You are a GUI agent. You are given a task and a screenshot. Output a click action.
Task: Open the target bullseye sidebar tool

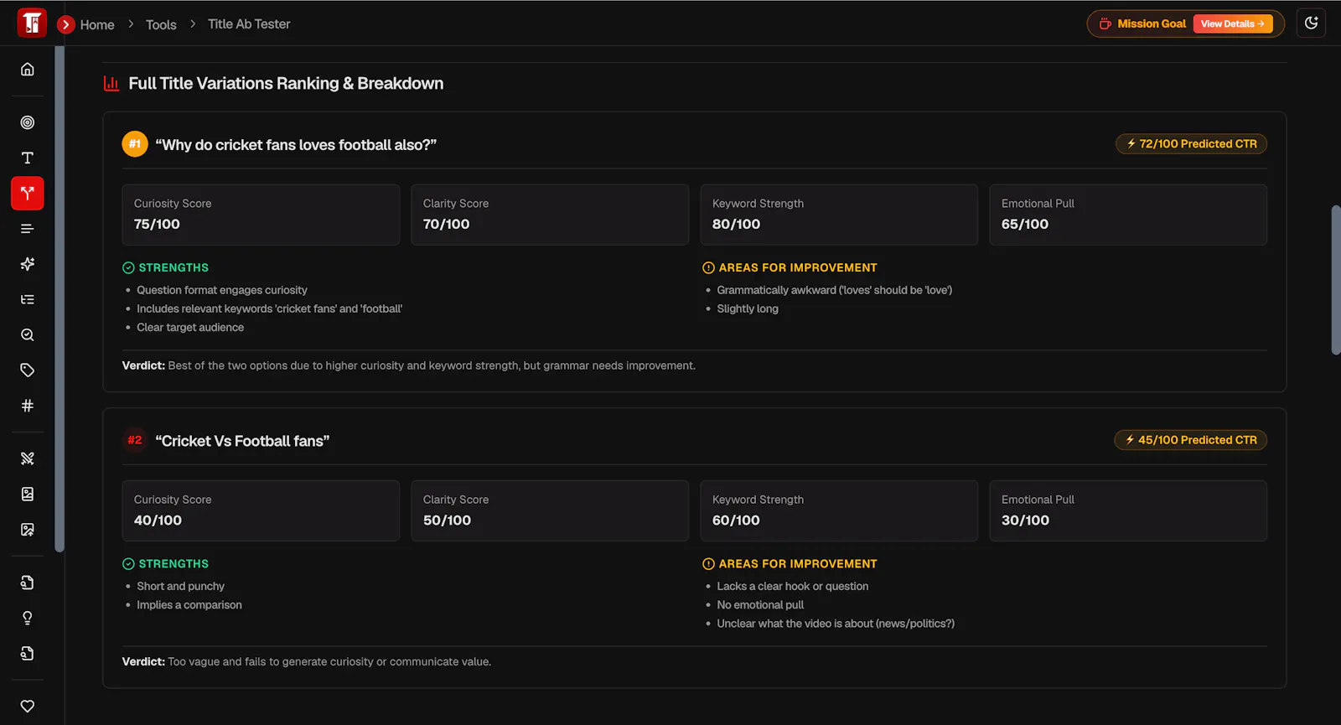(28, 122)
